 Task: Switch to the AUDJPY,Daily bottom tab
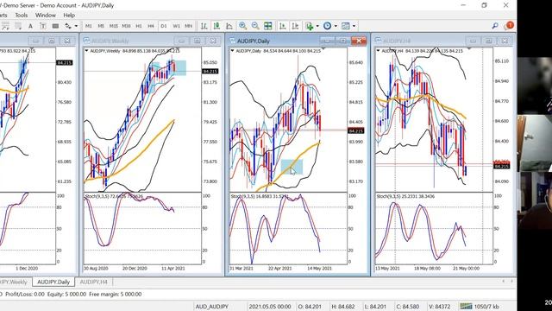pyautogui.click(x=53, y=282)
